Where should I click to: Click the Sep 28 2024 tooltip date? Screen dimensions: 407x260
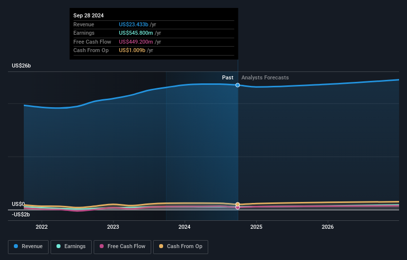click(x=89, y=15)
